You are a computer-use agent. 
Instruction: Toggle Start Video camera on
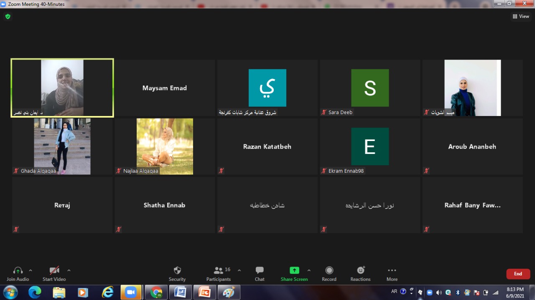[54, 273]
